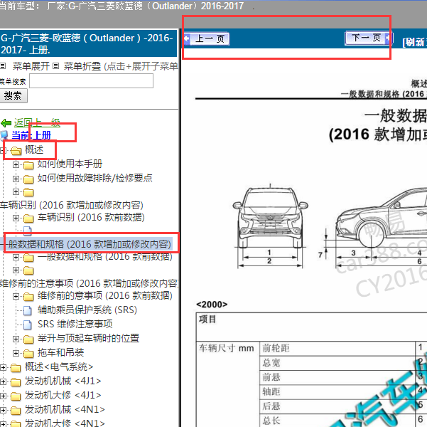Open 车辆识别 (2016 款前数据) item
This screenshot has height=427, width=427.
[91, 217]
